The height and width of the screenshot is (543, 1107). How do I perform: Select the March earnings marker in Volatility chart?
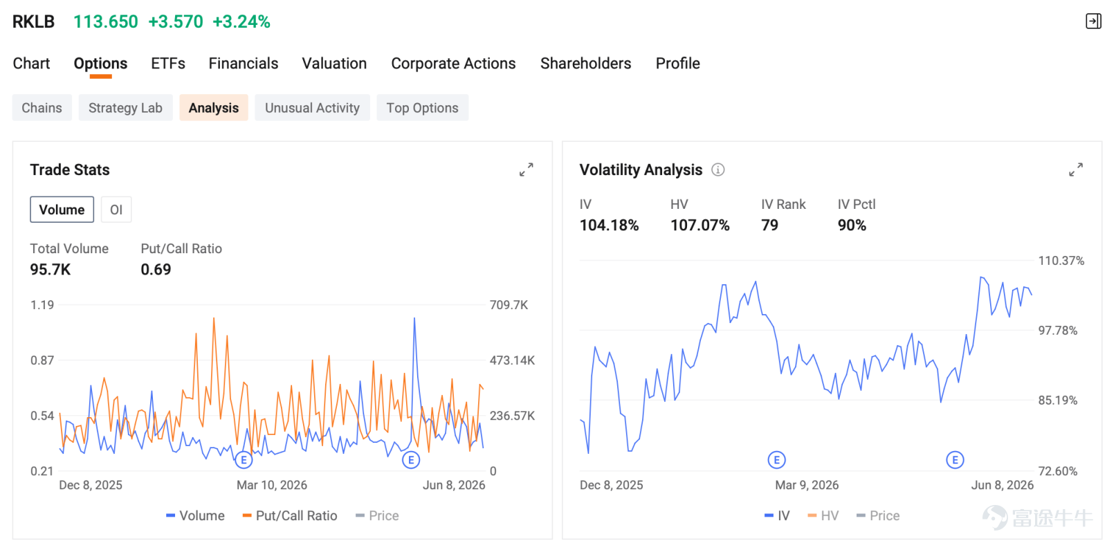pyautogui.click(x=776, y=460)
